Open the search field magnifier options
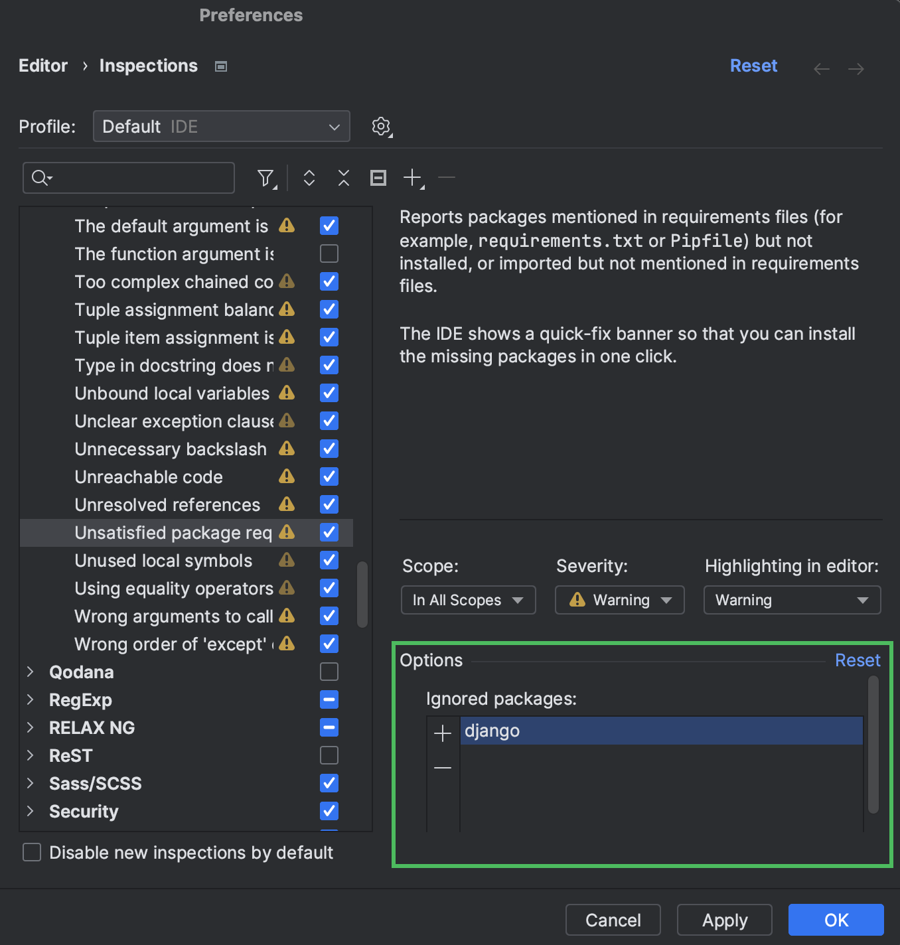900x945 pixels. [x=41, y=178]
